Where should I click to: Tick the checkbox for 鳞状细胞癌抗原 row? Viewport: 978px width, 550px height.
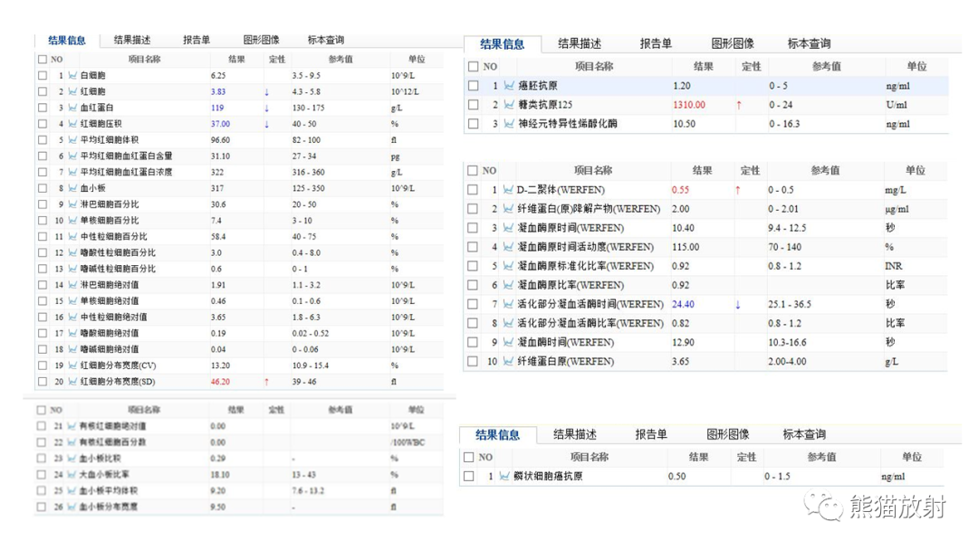pos(468,477)
